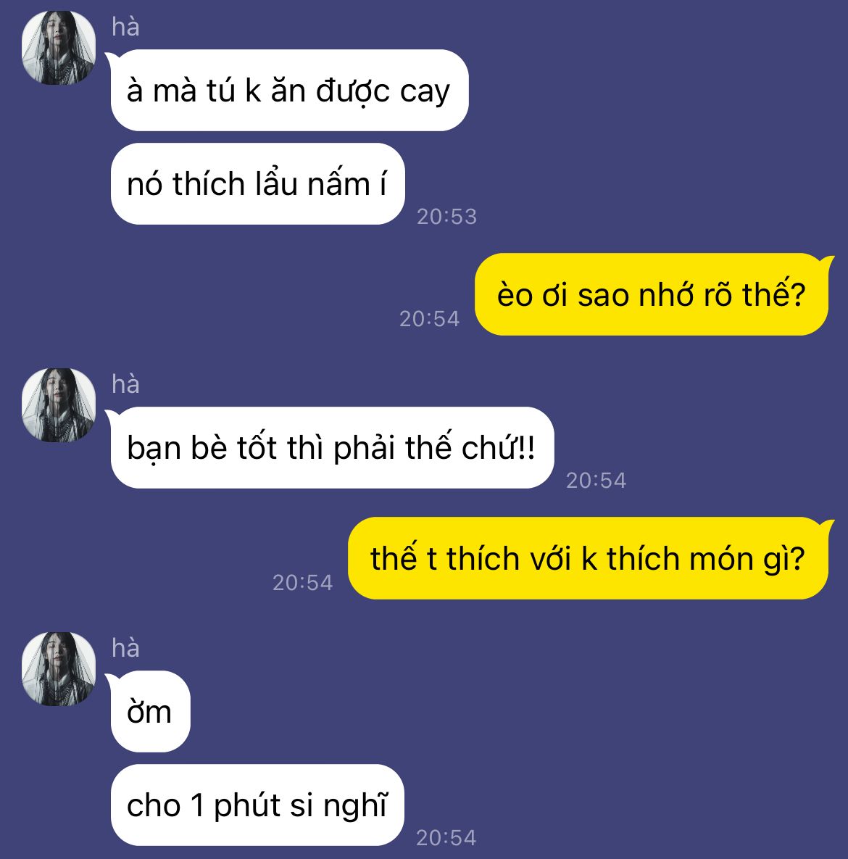Viewport: 848px width, 859px height.
Task: Select the 'nó thích lẩu nấm í' bubble
Action: pyautogui.click(x=257, y=183)
